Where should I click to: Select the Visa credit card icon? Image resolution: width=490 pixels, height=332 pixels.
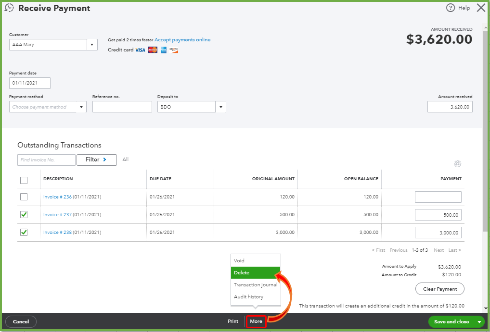(x=139, y=49)
